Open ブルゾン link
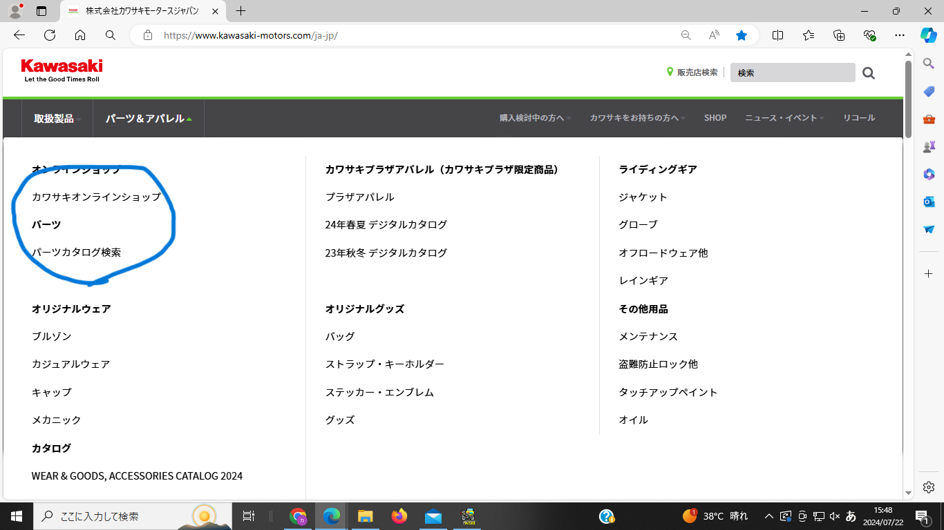This screenshot has width=944, height=530. point(52,336)
